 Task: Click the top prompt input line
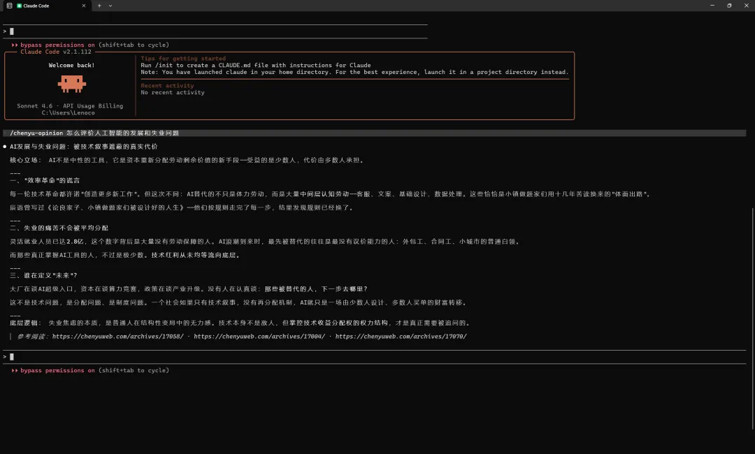coord(210,31)
